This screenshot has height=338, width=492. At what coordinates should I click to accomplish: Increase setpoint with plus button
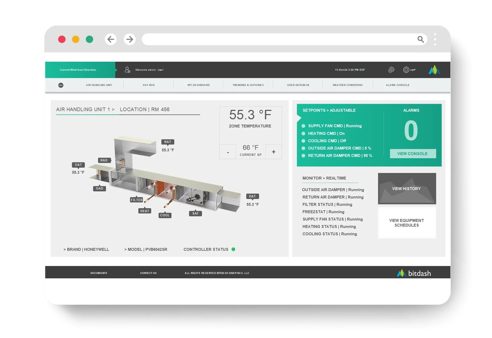(x=273, y=152)
